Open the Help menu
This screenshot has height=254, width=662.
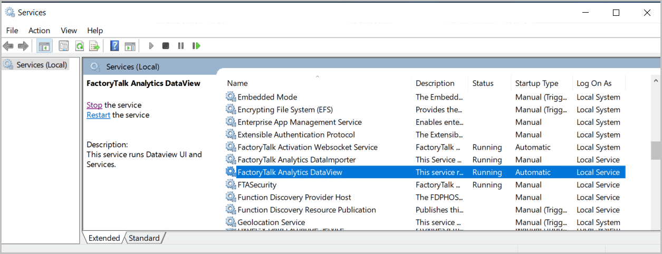point(95,31)
